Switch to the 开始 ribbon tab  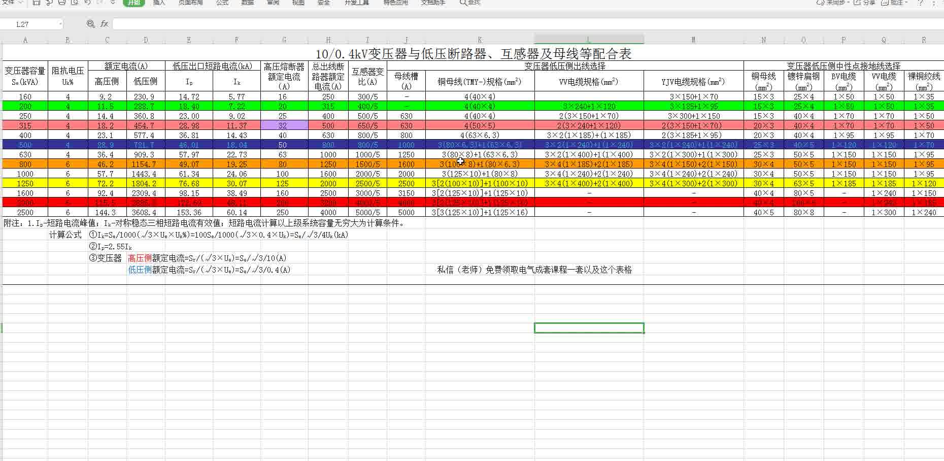tap(134, 3)
